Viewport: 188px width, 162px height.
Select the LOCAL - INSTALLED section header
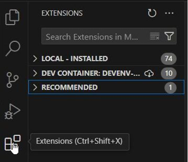tap(106, 59)
